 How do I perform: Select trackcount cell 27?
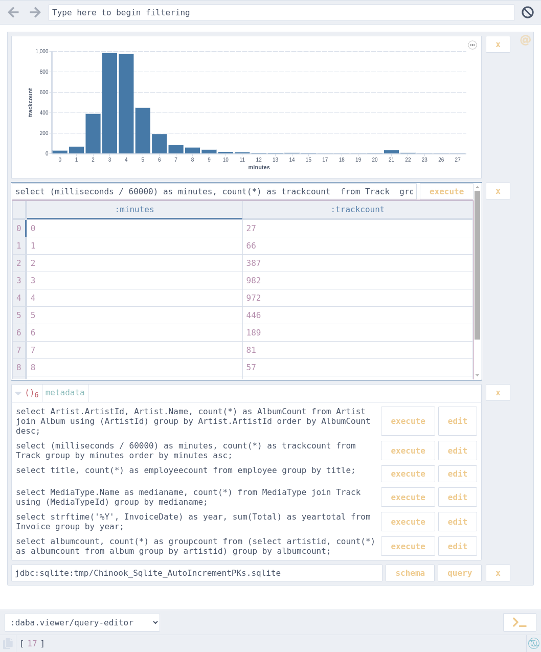point(357,228)
